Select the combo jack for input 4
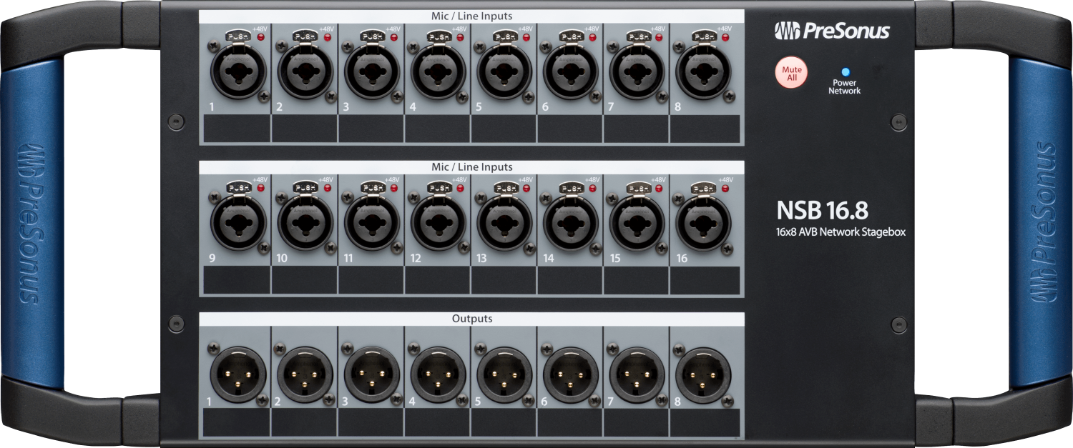 tap(438, 71)
